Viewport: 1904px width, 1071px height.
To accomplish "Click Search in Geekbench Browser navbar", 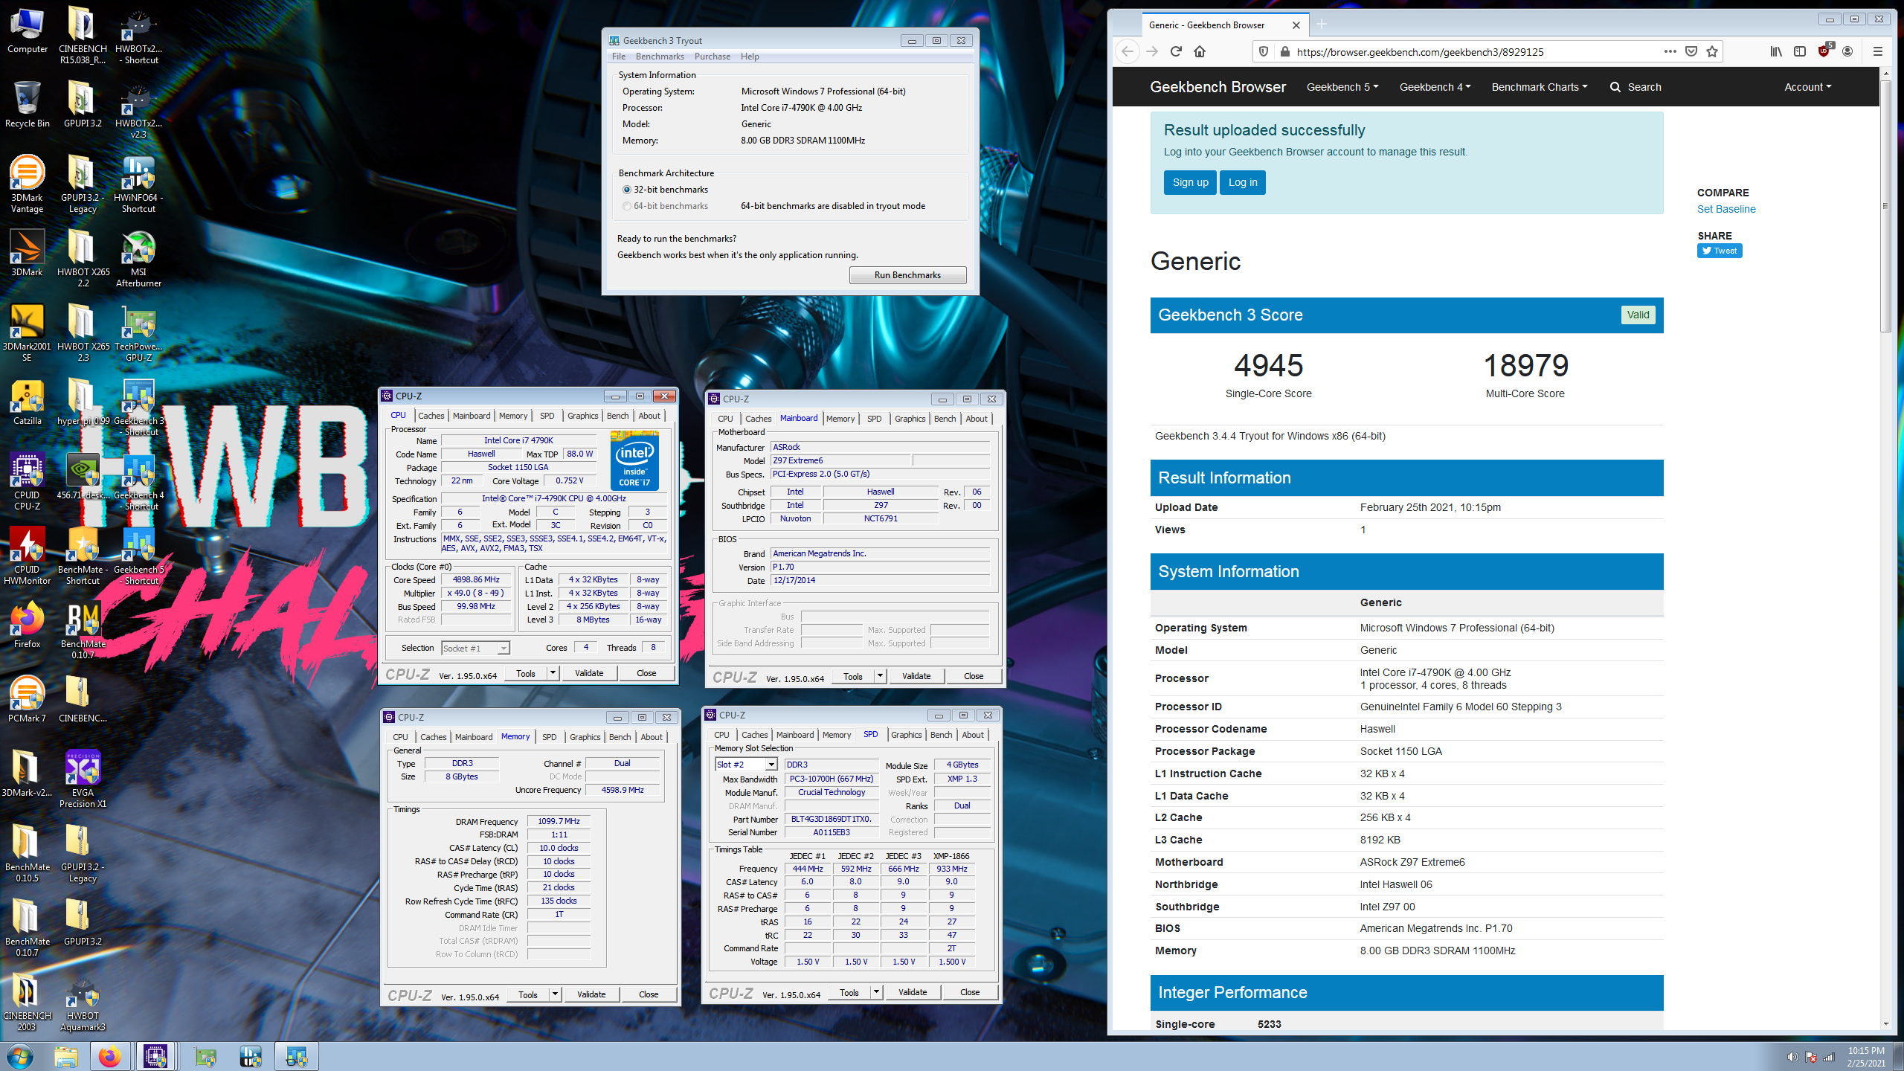I will coord(1636,87).
